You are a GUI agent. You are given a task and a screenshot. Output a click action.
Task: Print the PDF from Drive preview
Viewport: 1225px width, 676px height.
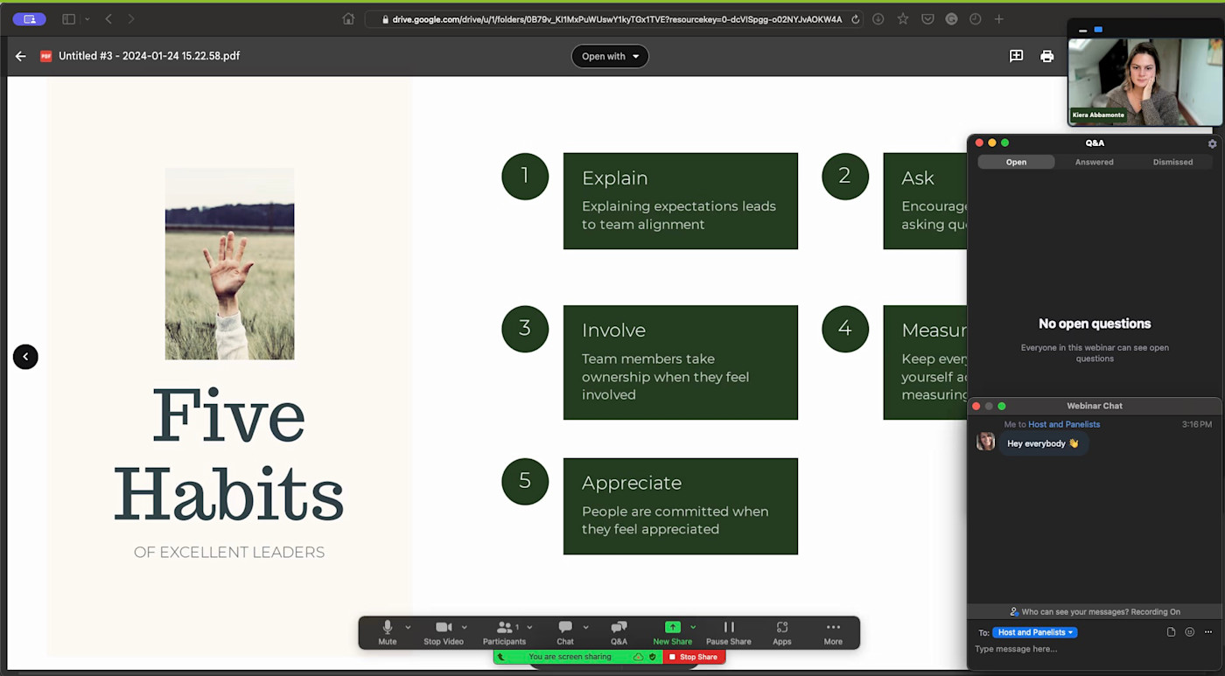[x=1046, y=56]
